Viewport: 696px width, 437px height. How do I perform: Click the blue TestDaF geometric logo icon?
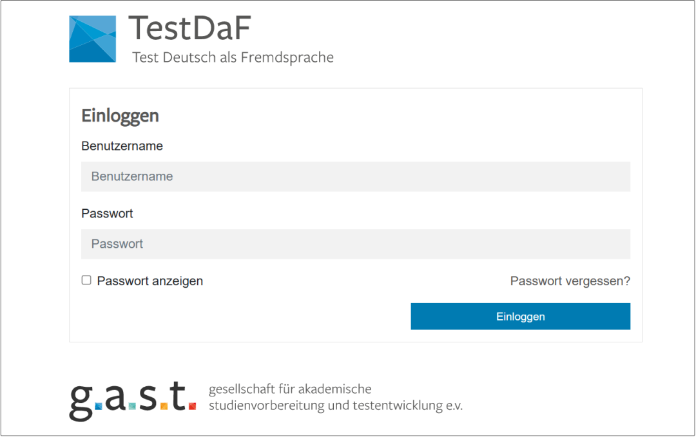(92, 39)
